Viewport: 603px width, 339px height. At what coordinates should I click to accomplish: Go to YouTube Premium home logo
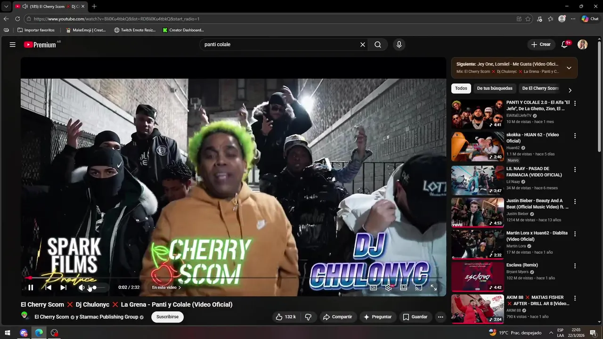point(40,45)
